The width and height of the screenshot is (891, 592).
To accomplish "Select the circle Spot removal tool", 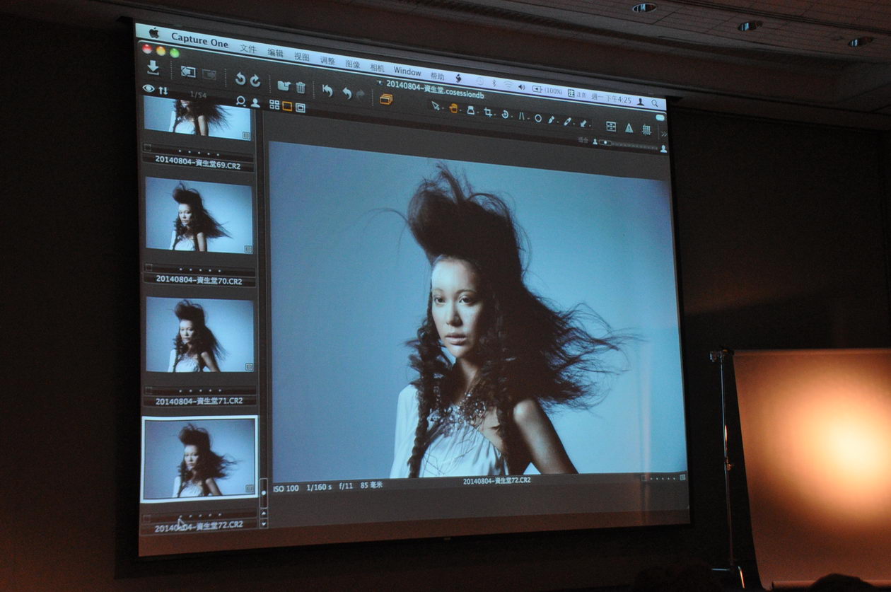I will 538,117.
